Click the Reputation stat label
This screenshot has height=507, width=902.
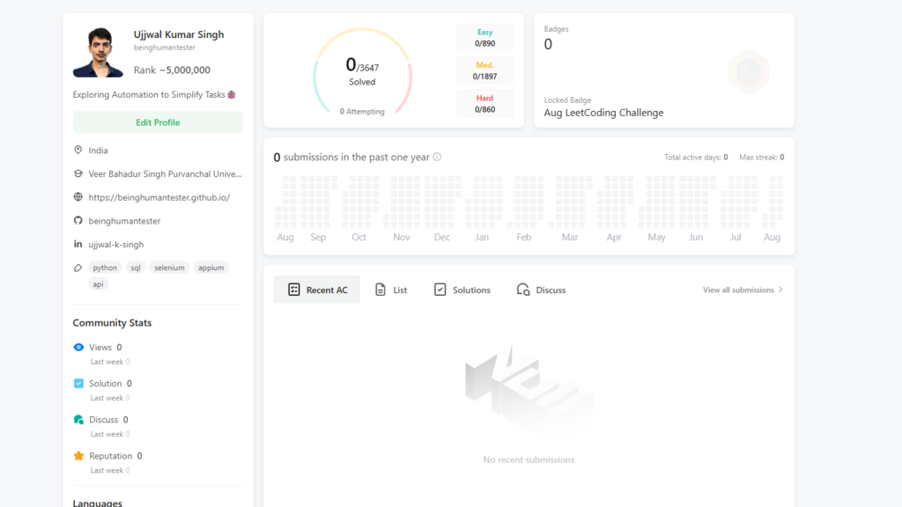pos(110,456)
